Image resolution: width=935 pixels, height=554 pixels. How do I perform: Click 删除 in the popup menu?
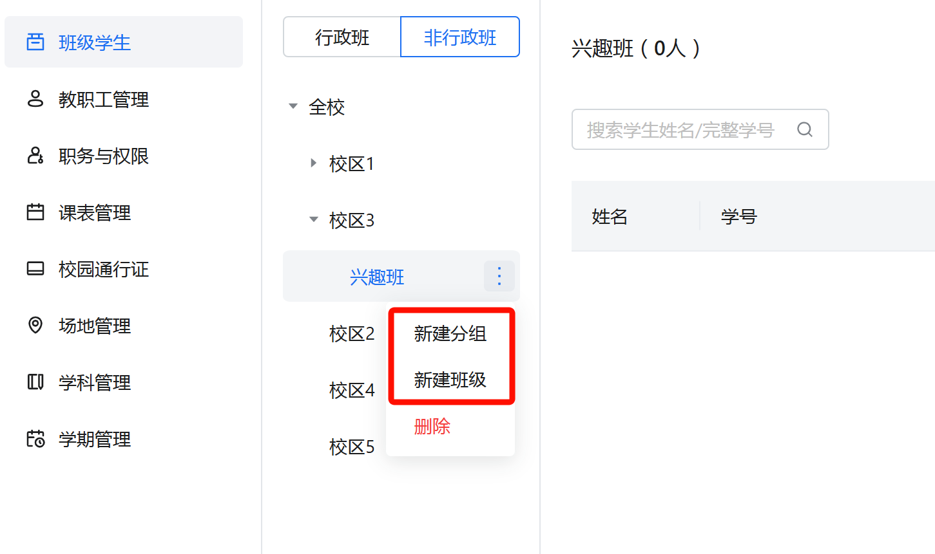click(x=432, y=426)
